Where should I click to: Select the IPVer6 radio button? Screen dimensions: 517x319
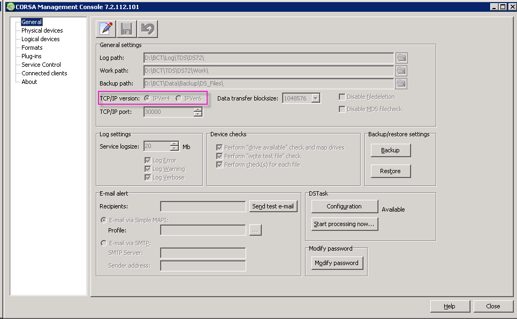[x=179, y=98]
